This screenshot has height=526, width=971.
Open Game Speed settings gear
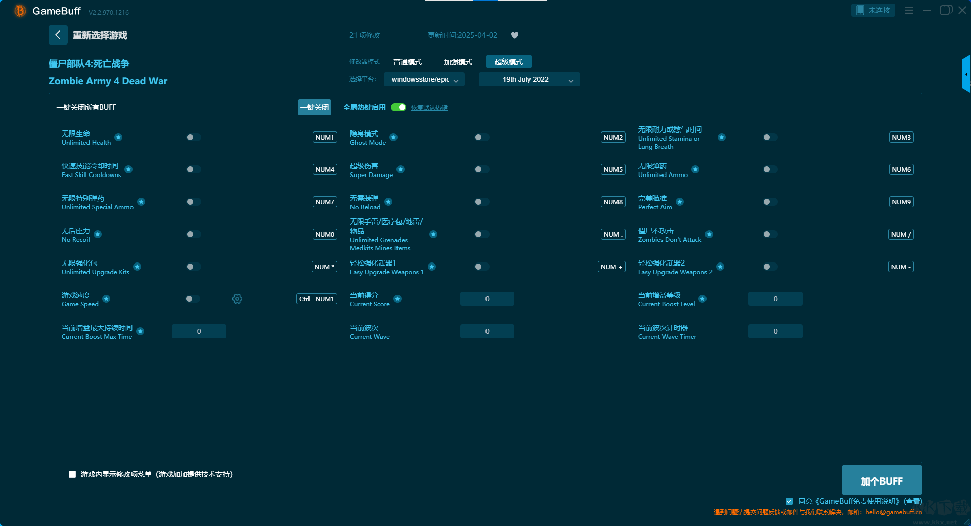pos(237,299)
